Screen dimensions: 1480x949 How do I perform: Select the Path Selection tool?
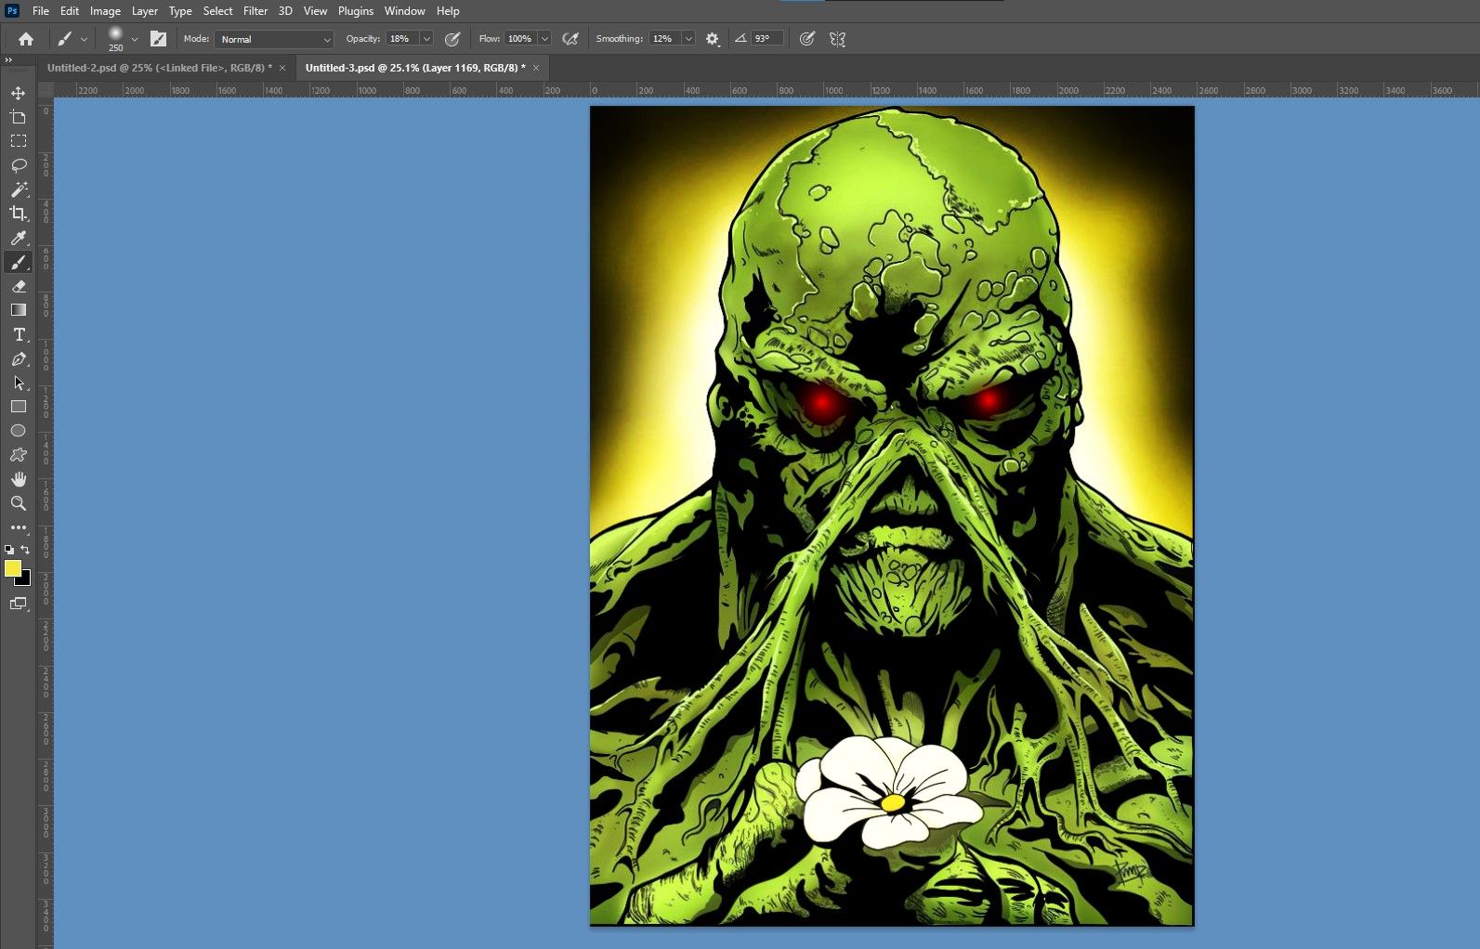tap(18, 383)
